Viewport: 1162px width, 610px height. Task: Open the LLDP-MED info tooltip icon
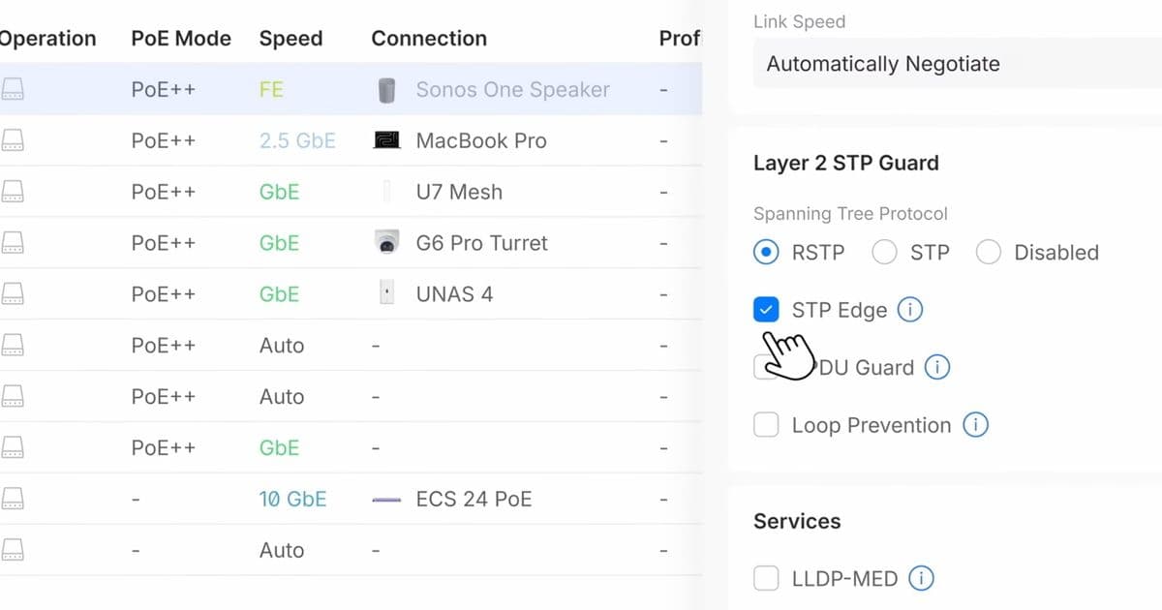click(921, 577)
